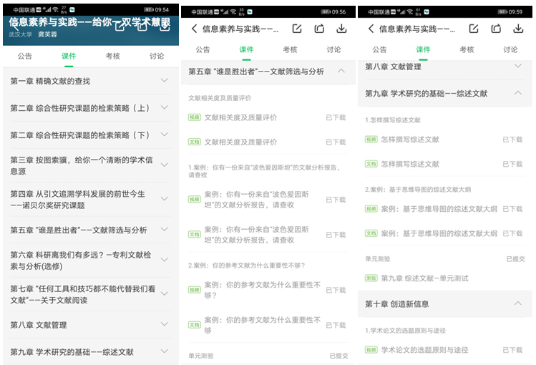Expand 第二章 综合性研究课题的检索策略（下）
This screenshot has width=536, height=365.
coord(165,135)
